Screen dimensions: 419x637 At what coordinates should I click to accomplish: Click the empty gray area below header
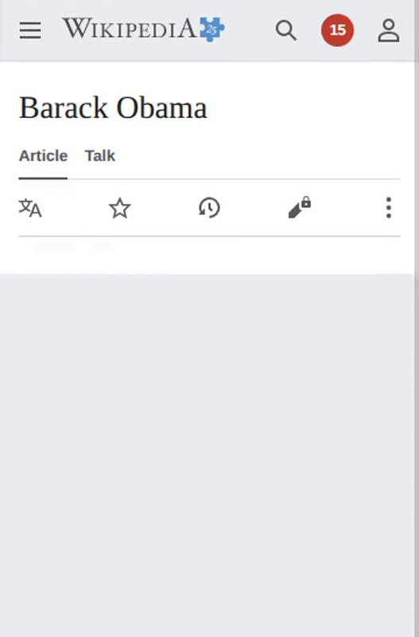tap(207, 455)
